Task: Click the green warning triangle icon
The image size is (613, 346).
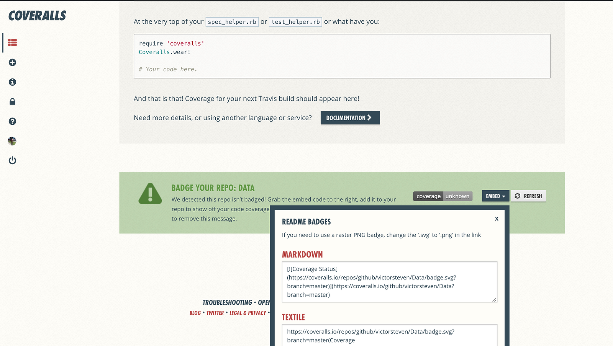Action: (x=150, y=194)
